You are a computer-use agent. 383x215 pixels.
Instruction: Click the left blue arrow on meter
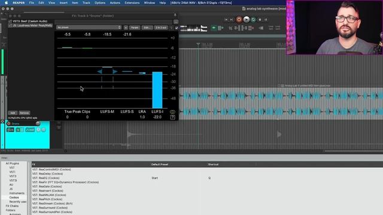click(x=99, y=72)
